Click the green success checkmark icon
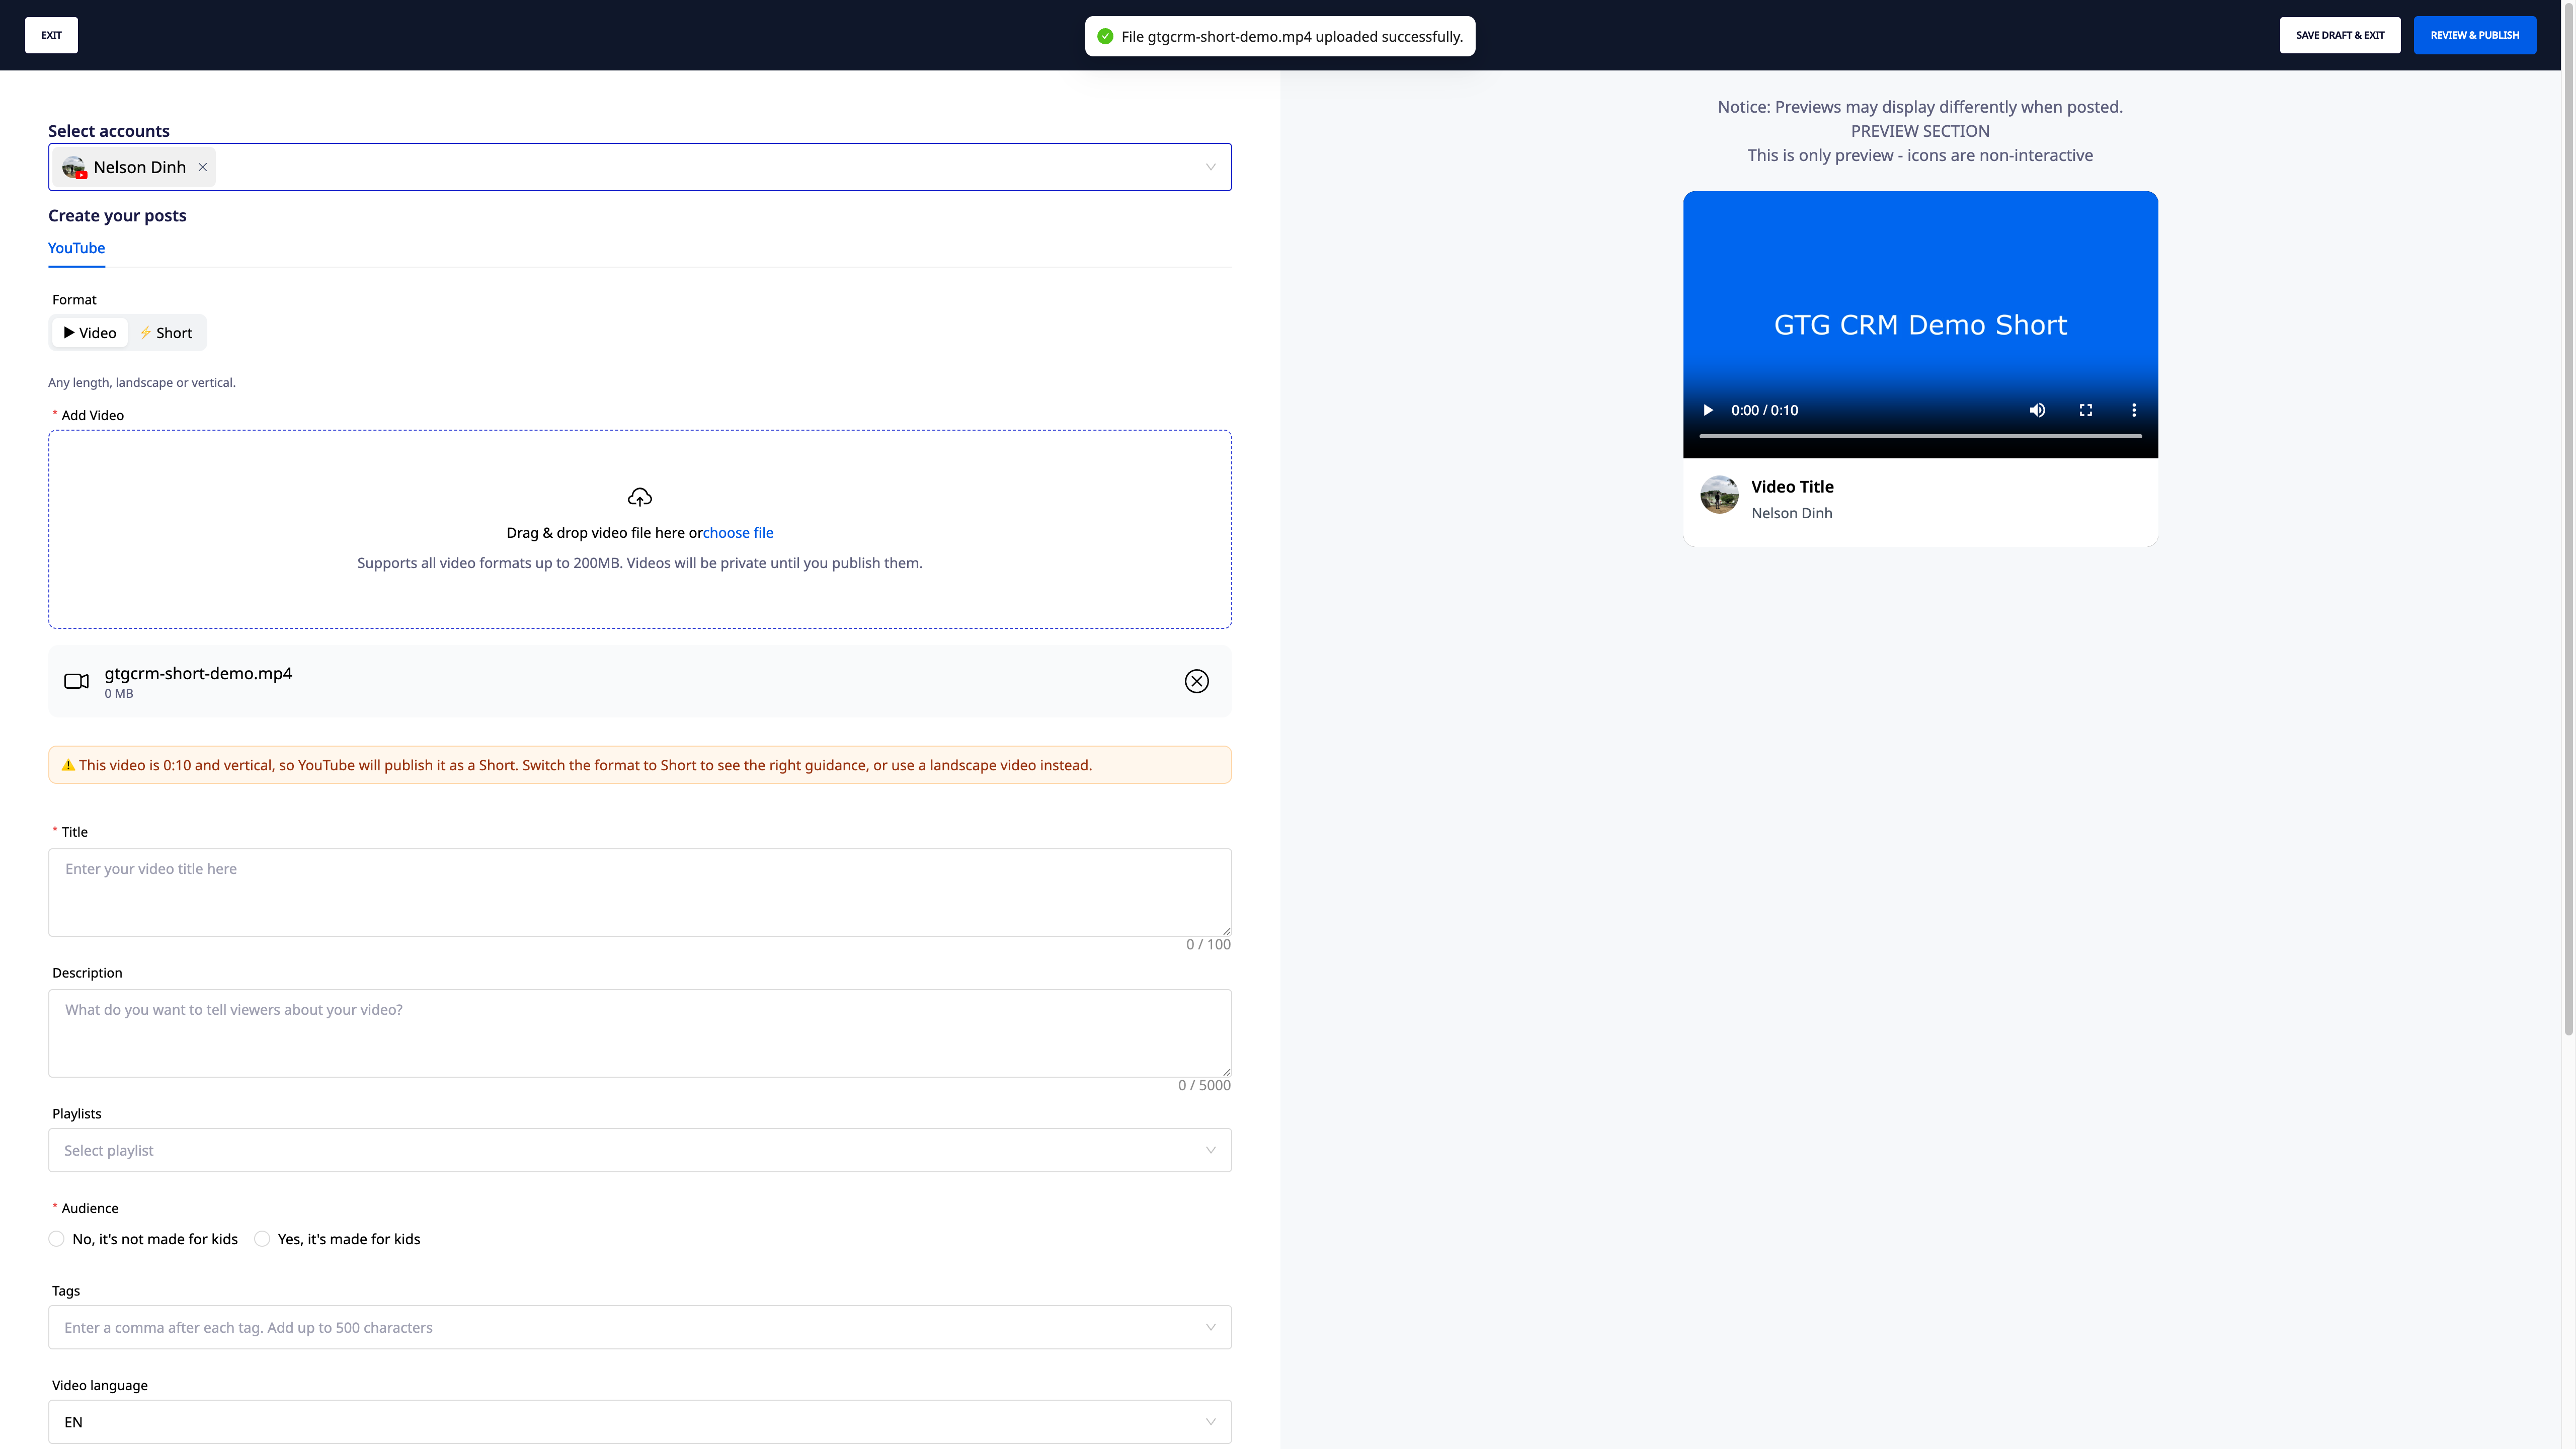 coord(1105,36)
